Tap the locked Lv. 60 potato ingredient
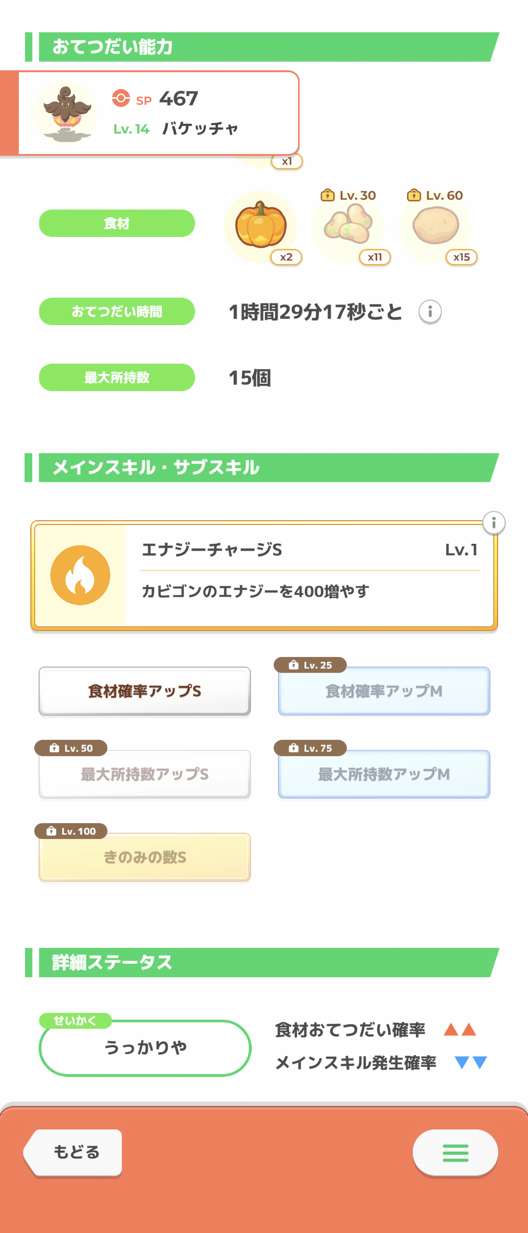Screen dimensions: 528x1233 pyautogui.click(x=435, y=225)
